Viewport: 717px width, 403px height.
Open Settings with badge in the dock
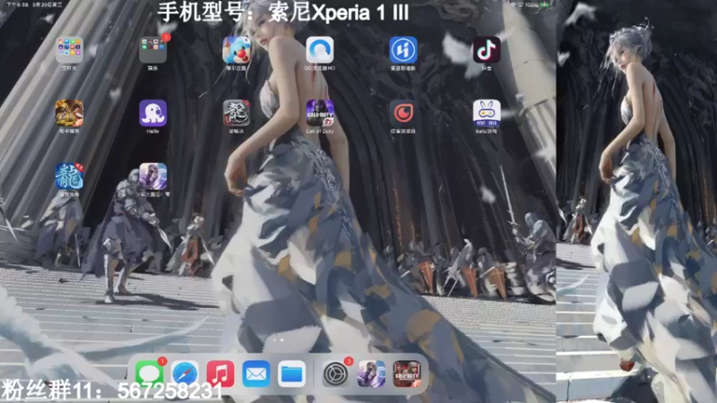pyautogui.click(x=335, y=373)
